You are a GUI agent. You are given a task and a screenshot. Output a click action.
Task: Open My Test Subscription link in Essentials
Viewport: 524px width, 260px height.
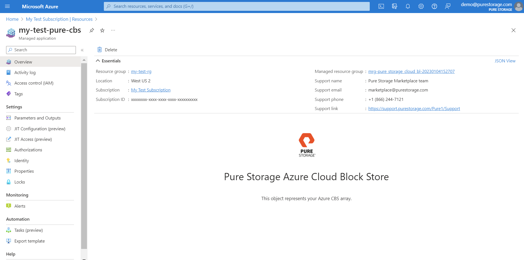[x=151, y=90]
